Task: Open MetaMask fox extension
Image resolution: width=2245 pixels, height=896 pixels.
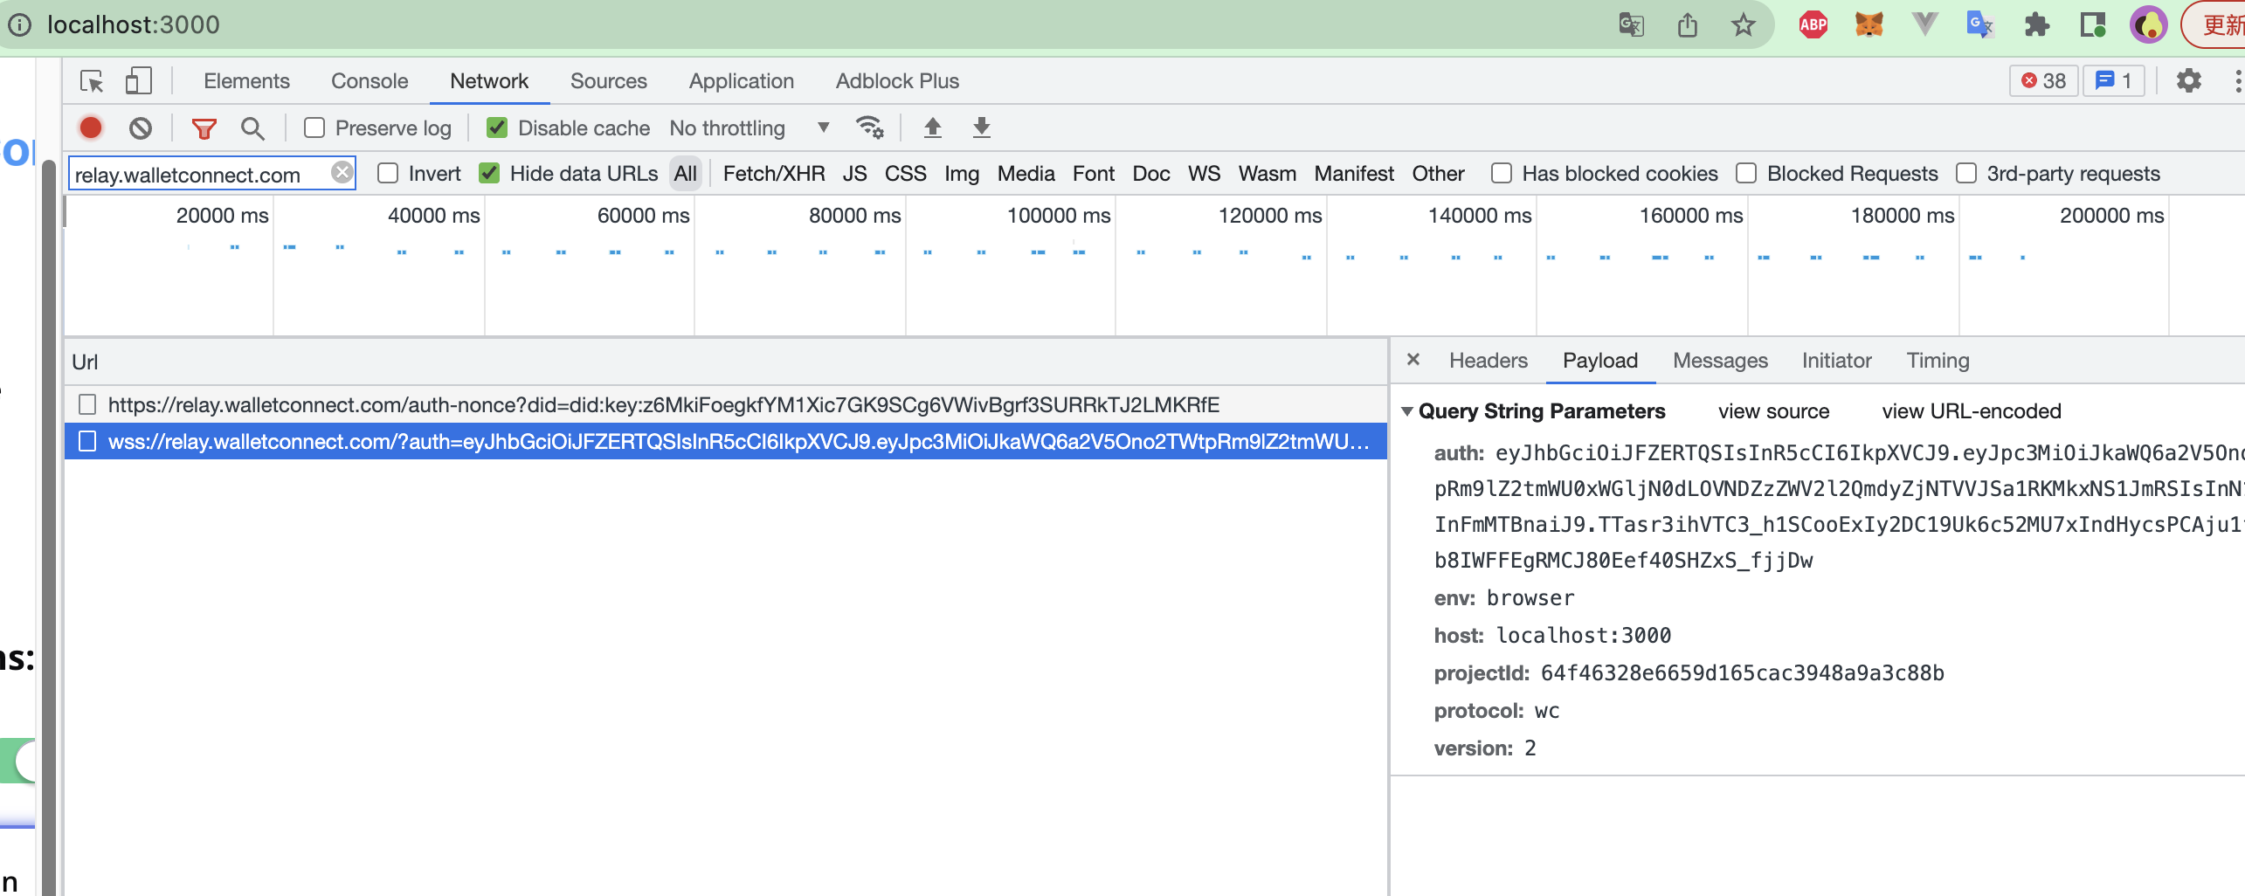Action: coord(1869,24)
